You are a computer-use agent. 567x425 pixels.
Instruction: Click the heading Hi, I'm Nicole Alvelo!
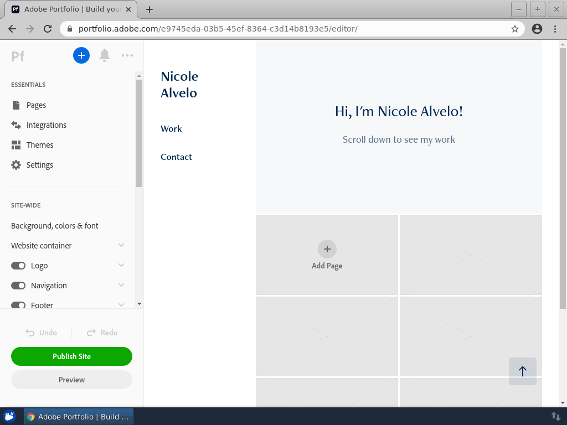click(x=399, y=111)
